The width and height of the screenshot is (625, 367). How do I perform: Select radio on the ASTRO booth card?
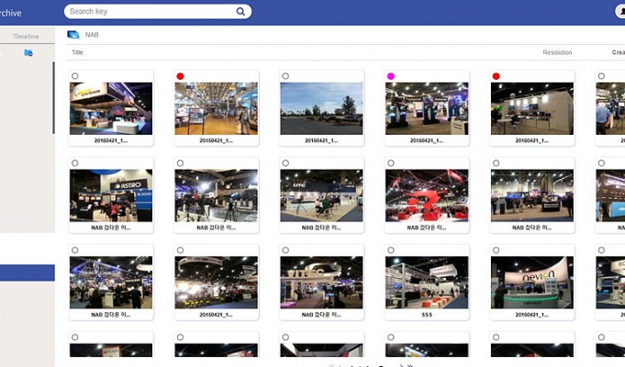click(75, 163)
